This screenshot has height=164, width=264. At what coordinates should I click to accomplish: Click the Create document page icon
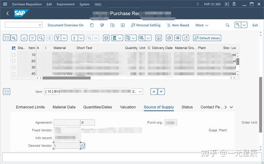point(92,25)
